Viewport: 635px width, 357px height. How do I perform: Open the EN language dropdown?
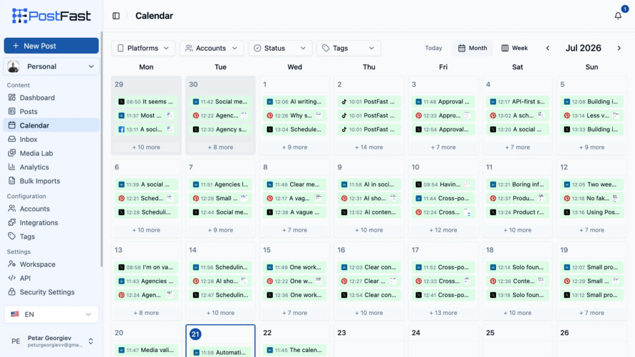[51, 314]
